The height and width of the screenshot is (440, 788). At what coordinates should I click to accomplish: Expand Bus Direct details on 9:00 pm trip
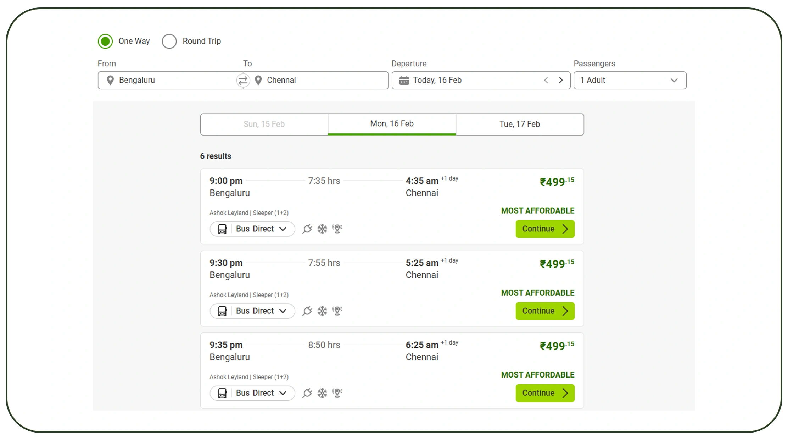point(283,229)
